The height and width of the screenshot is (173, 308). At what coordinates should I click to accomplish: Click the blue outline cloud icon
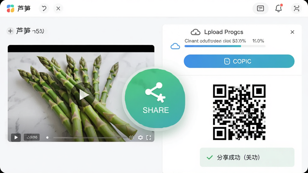(x=175, y=46)
